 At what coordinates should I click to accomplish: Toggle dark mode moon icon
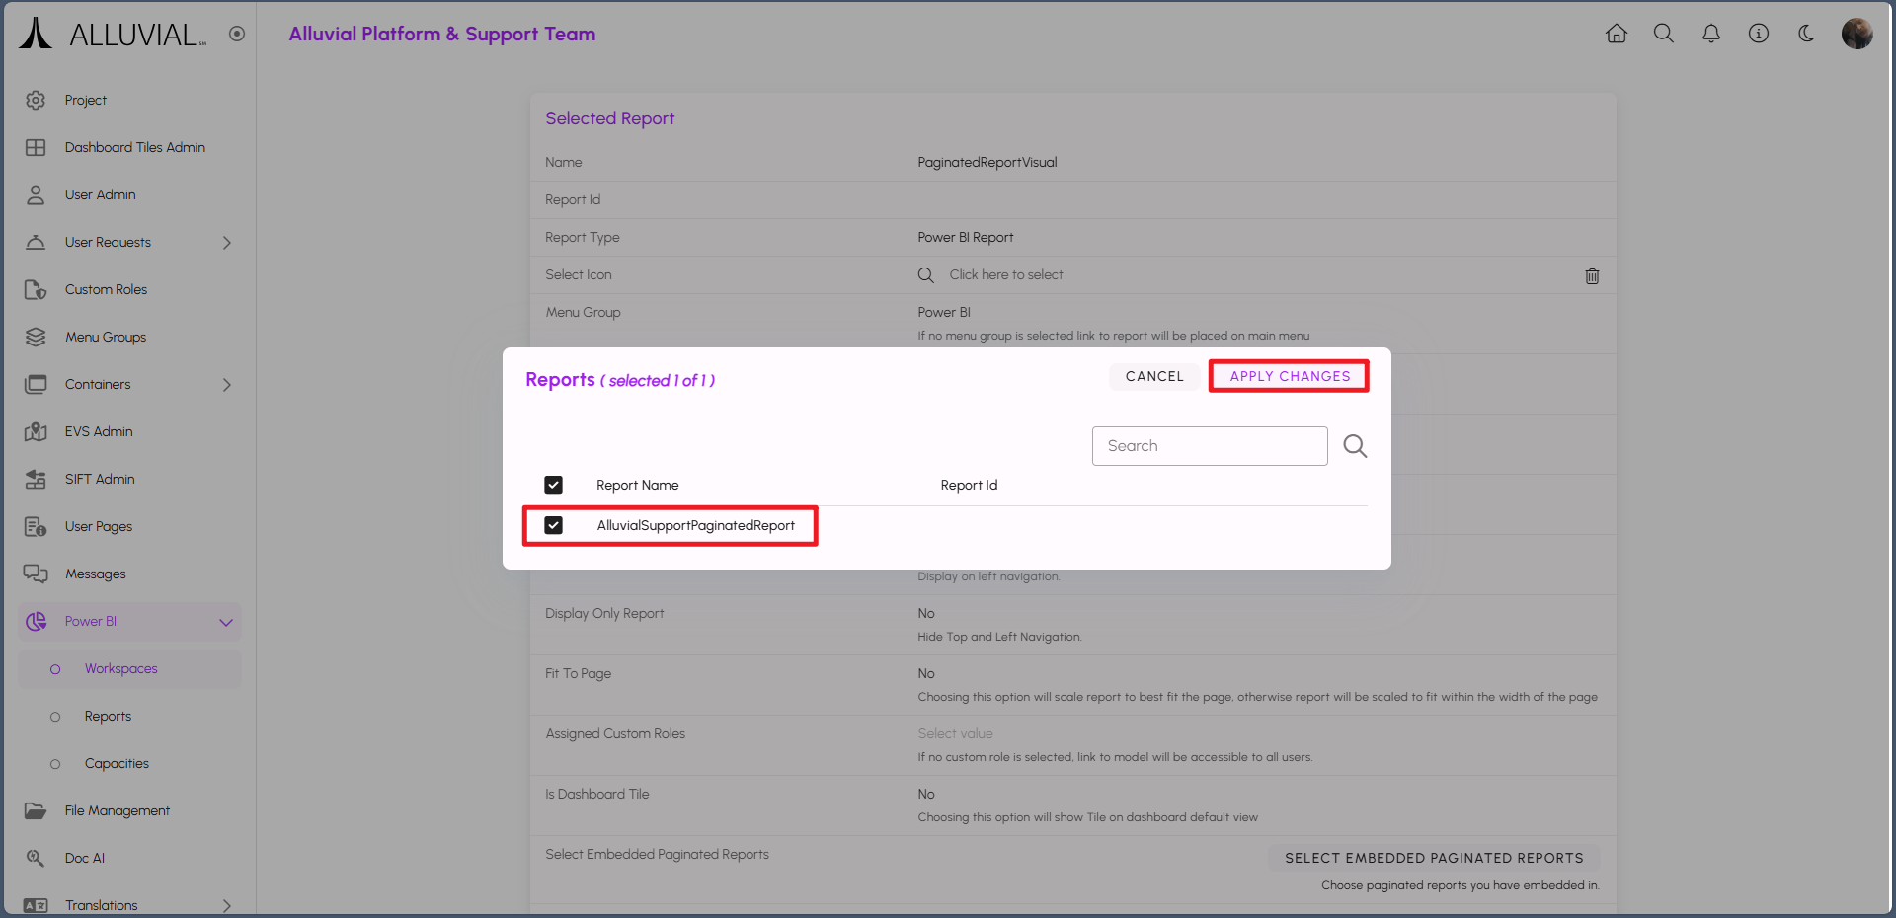pyautogui.click(x=1806, y=34)
